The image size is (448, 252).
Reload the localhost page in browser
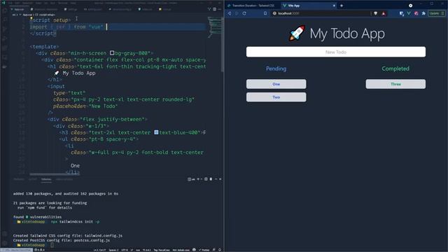(244, 13)
